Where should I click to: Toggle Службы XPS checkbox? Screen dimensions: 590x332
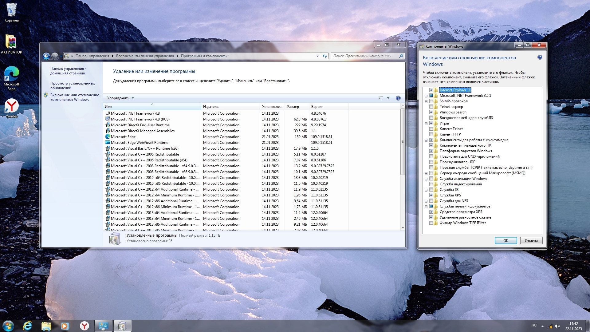pos(431,195)
